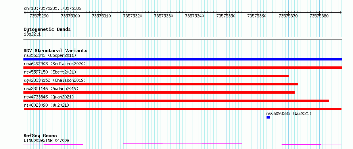
Task: Click the black 13q22.1 cytogenetic band bar
Action: [x=182, y=38]
